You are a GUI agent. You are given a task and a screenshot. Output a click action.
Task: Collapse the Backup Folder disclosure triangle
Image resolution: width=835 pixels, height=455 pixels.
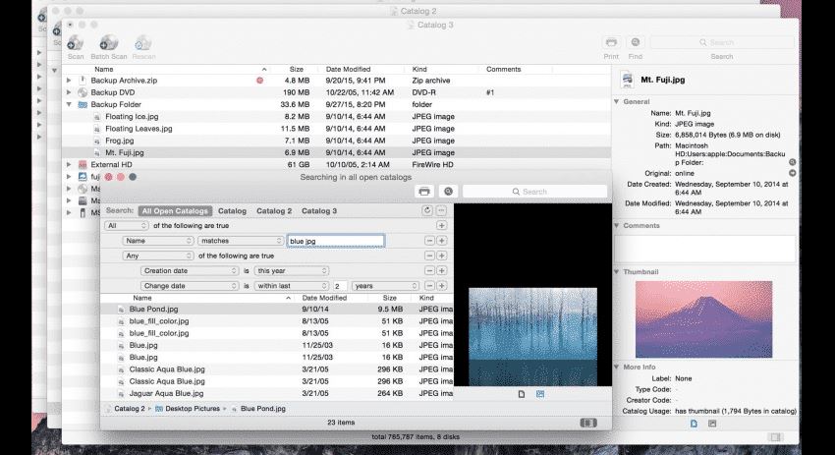click(x=69, y=104)
